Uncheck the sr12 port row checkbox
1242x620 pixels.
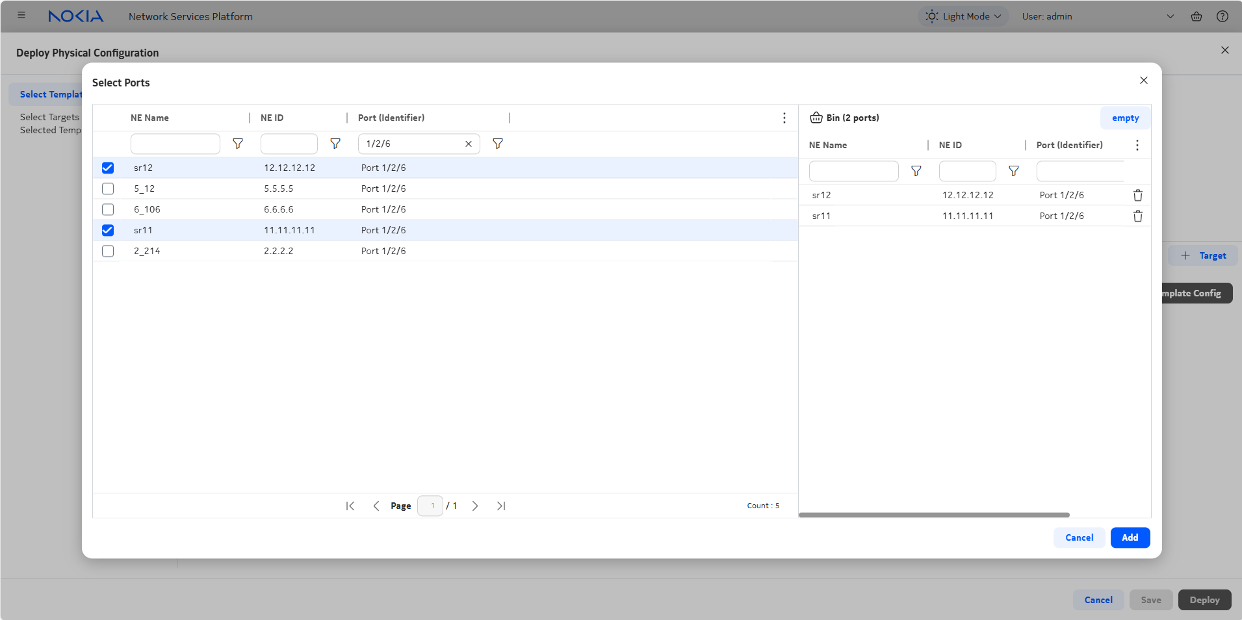(x=108, y=168)
